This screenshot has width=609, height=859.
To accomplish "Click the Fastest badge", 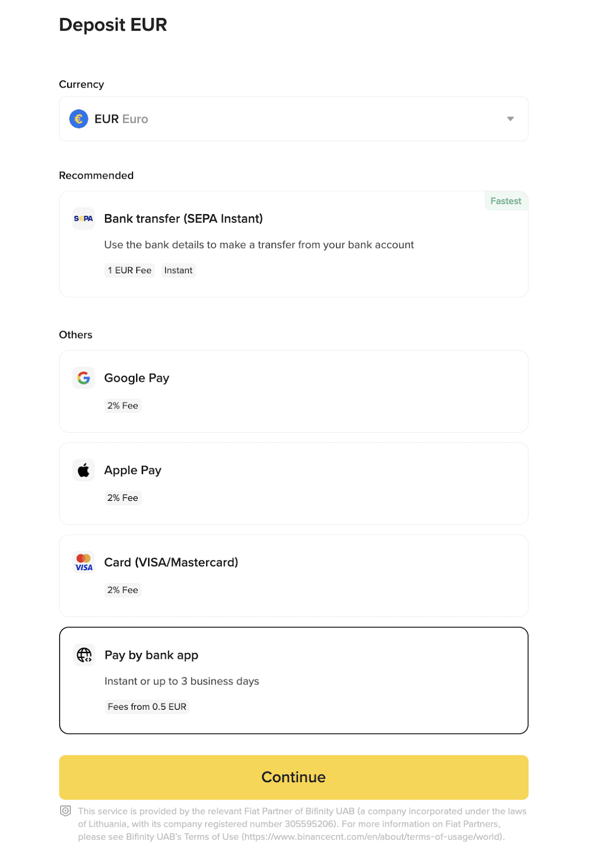I will 506,201.
